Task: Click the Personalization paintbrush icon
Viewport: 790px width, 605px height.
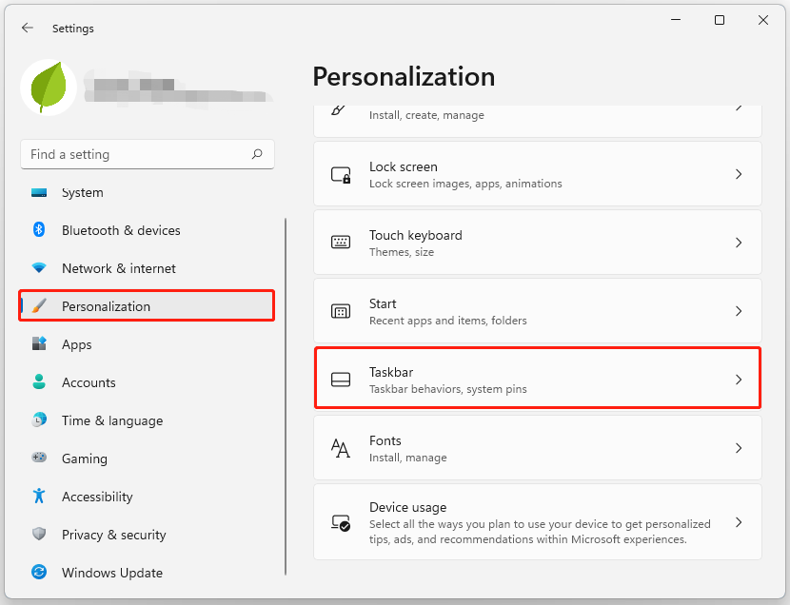Action: 39,305
